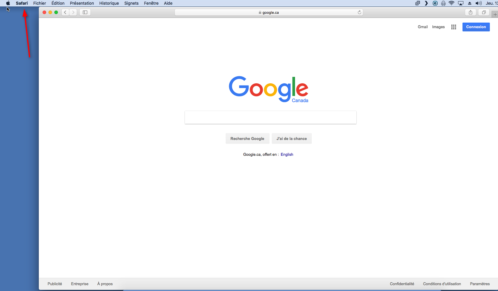Open the Fichier menu

click(40, 3)
